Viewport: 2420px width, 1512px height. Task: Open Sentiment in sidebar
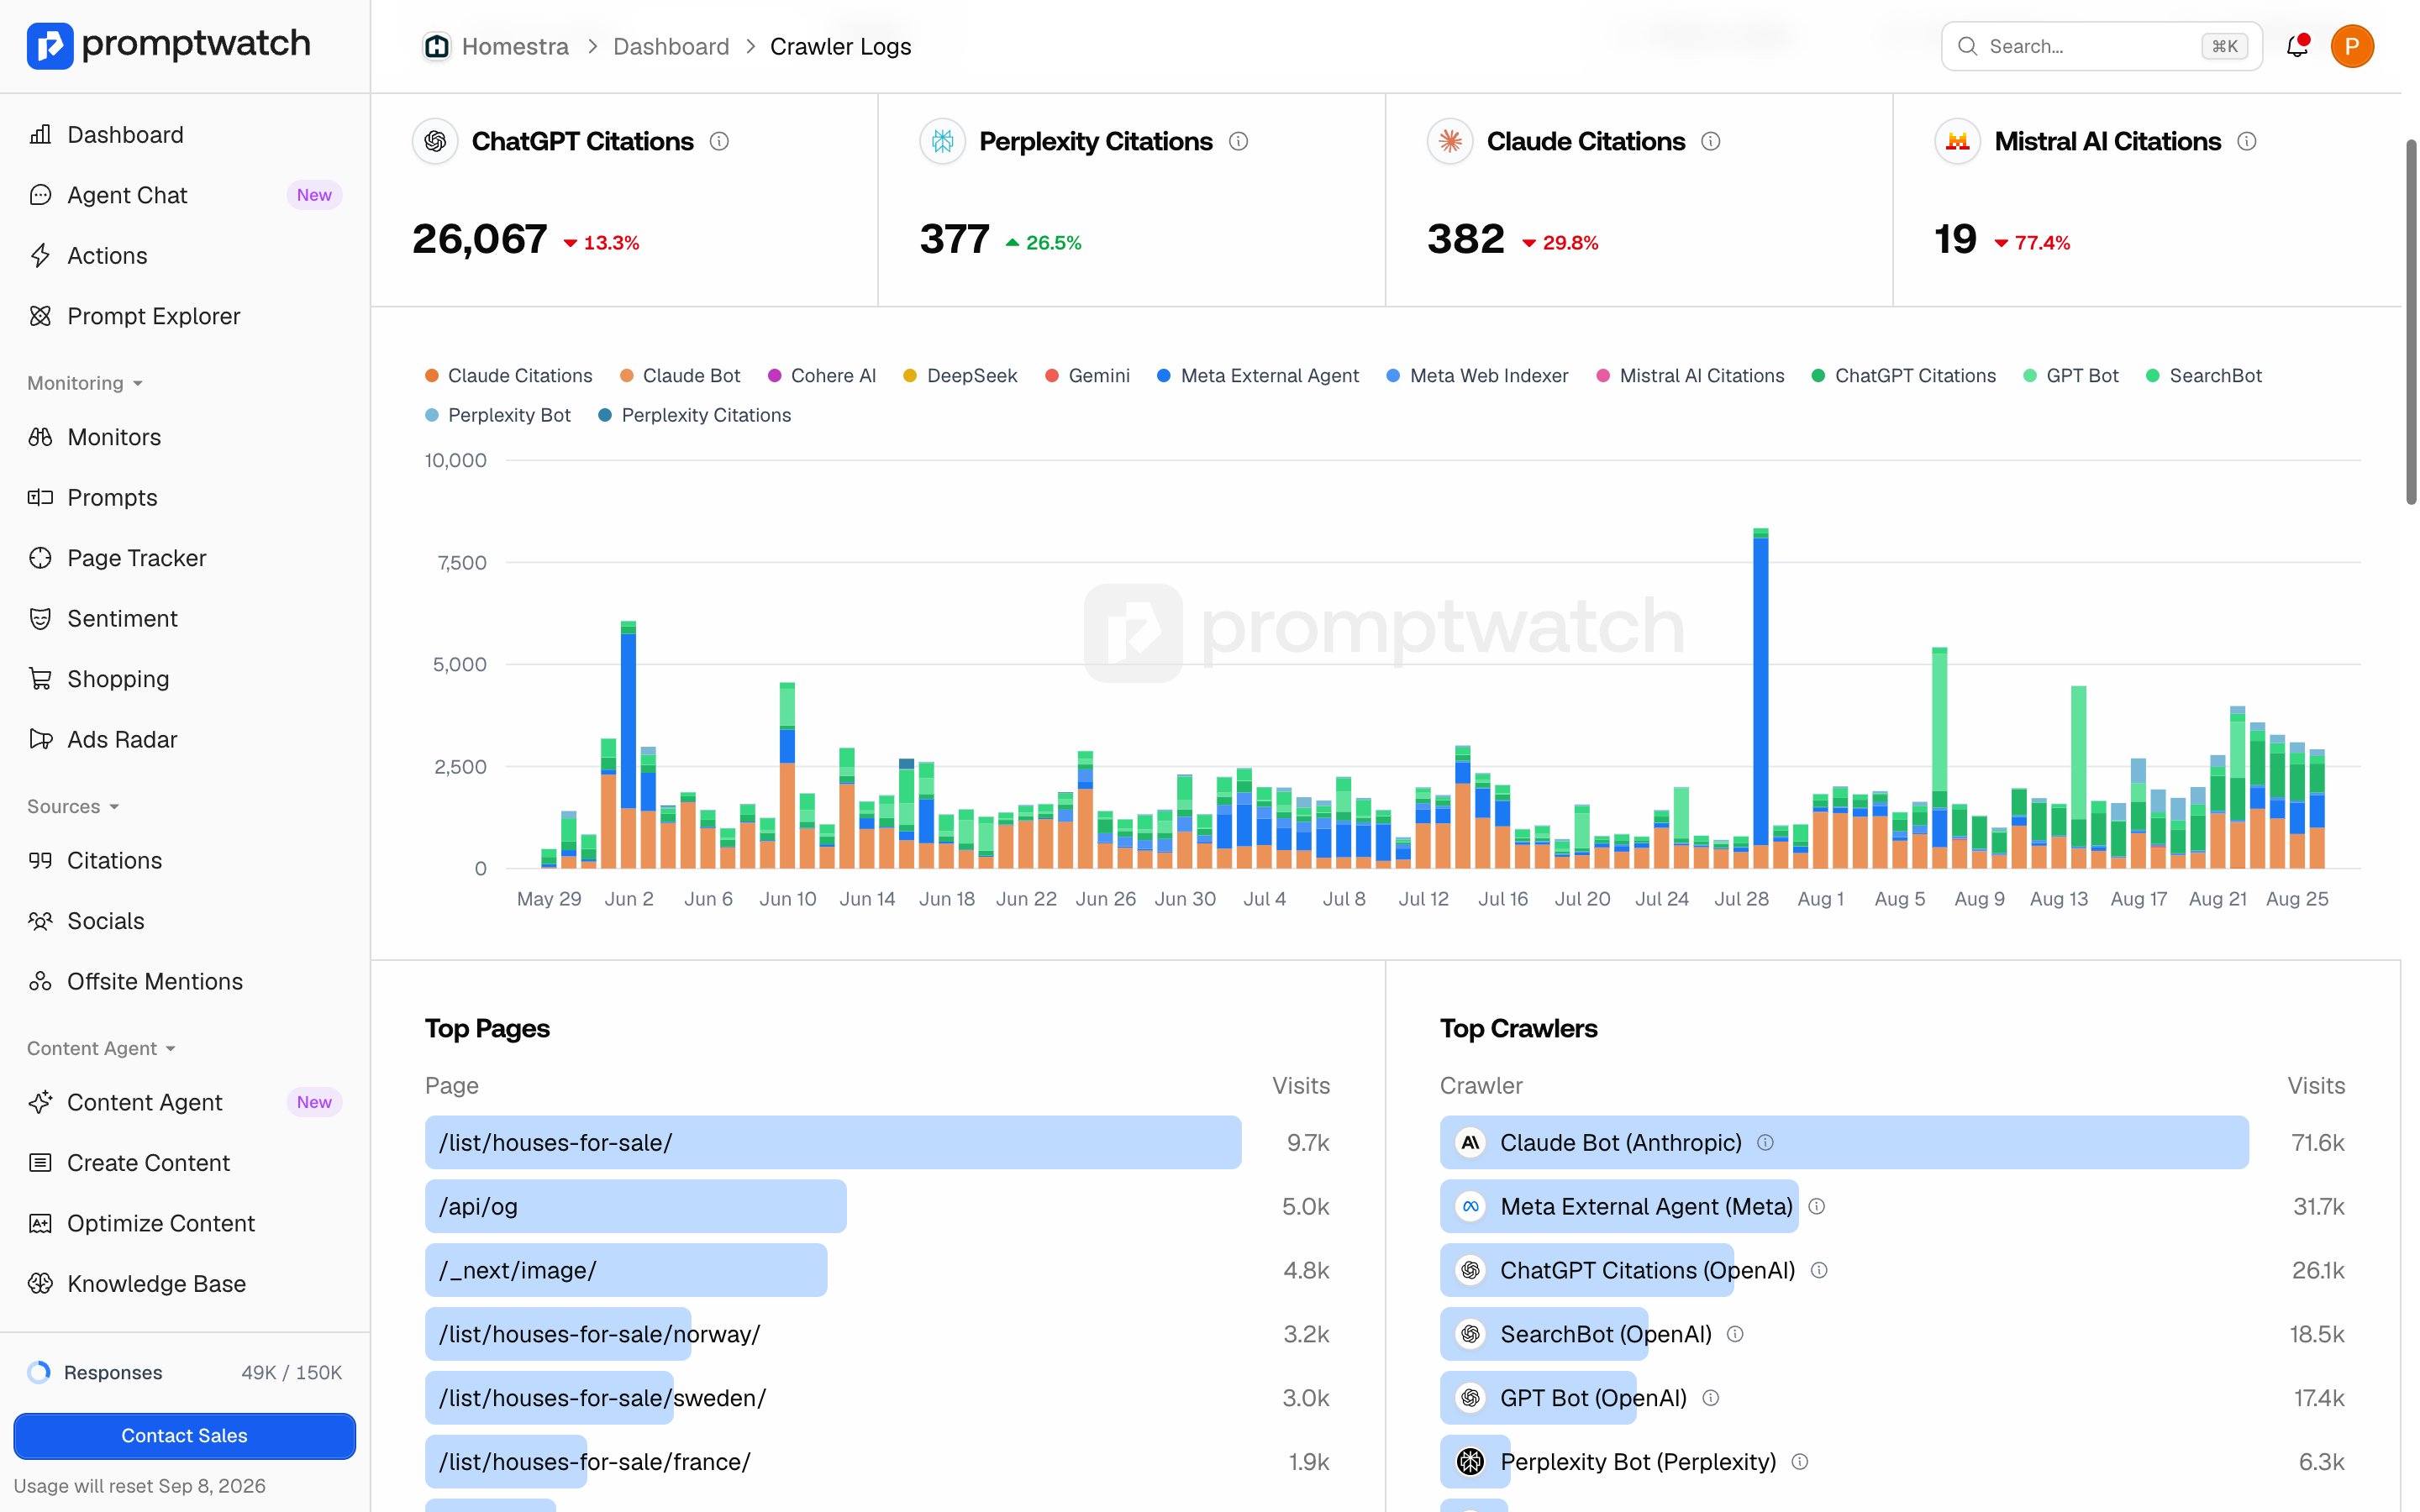185,618
